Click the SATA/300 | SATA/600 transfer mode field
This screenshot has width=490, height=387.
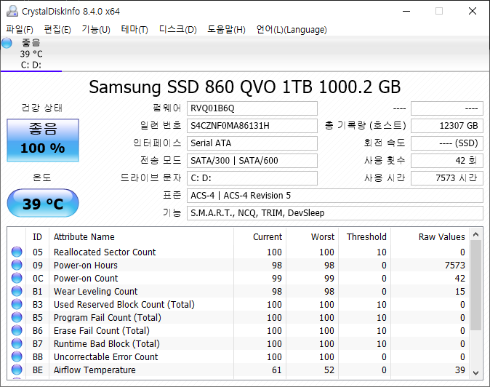(252, 161)
